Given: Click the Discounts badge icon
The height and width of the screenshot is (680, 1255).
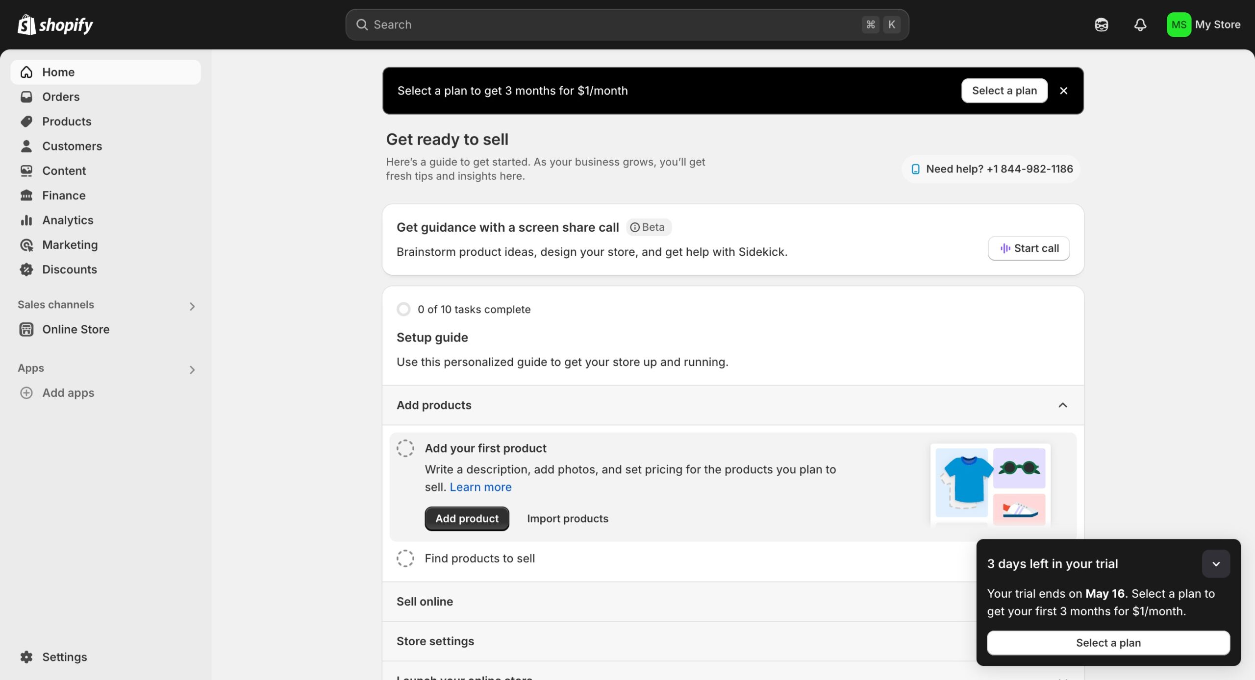Looking at the screenshot, I should tap(26, 269).
